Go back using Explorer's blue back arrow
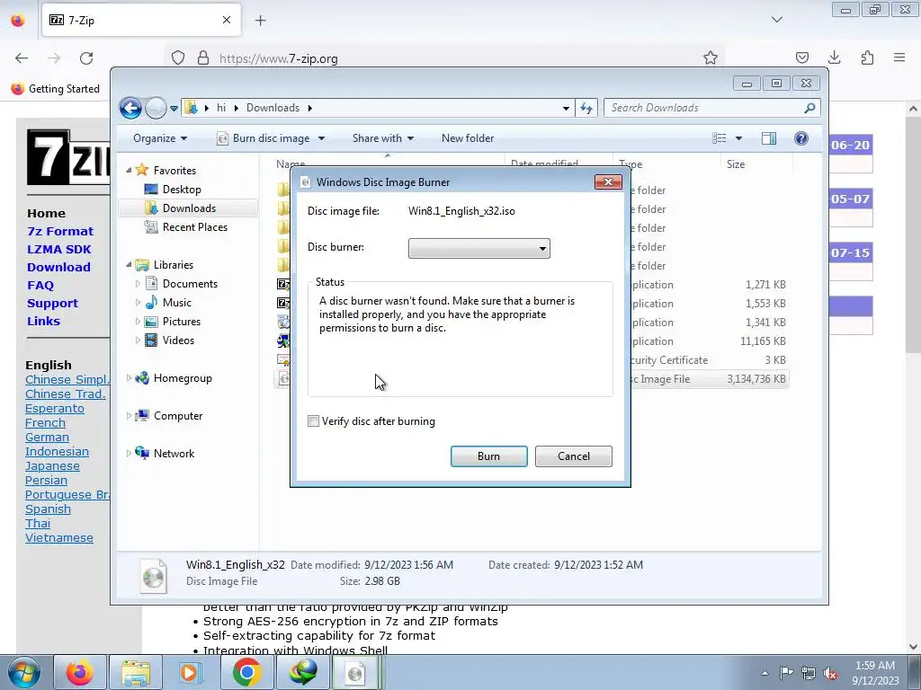This screenshot has width=921, height=690. (130, 108)
